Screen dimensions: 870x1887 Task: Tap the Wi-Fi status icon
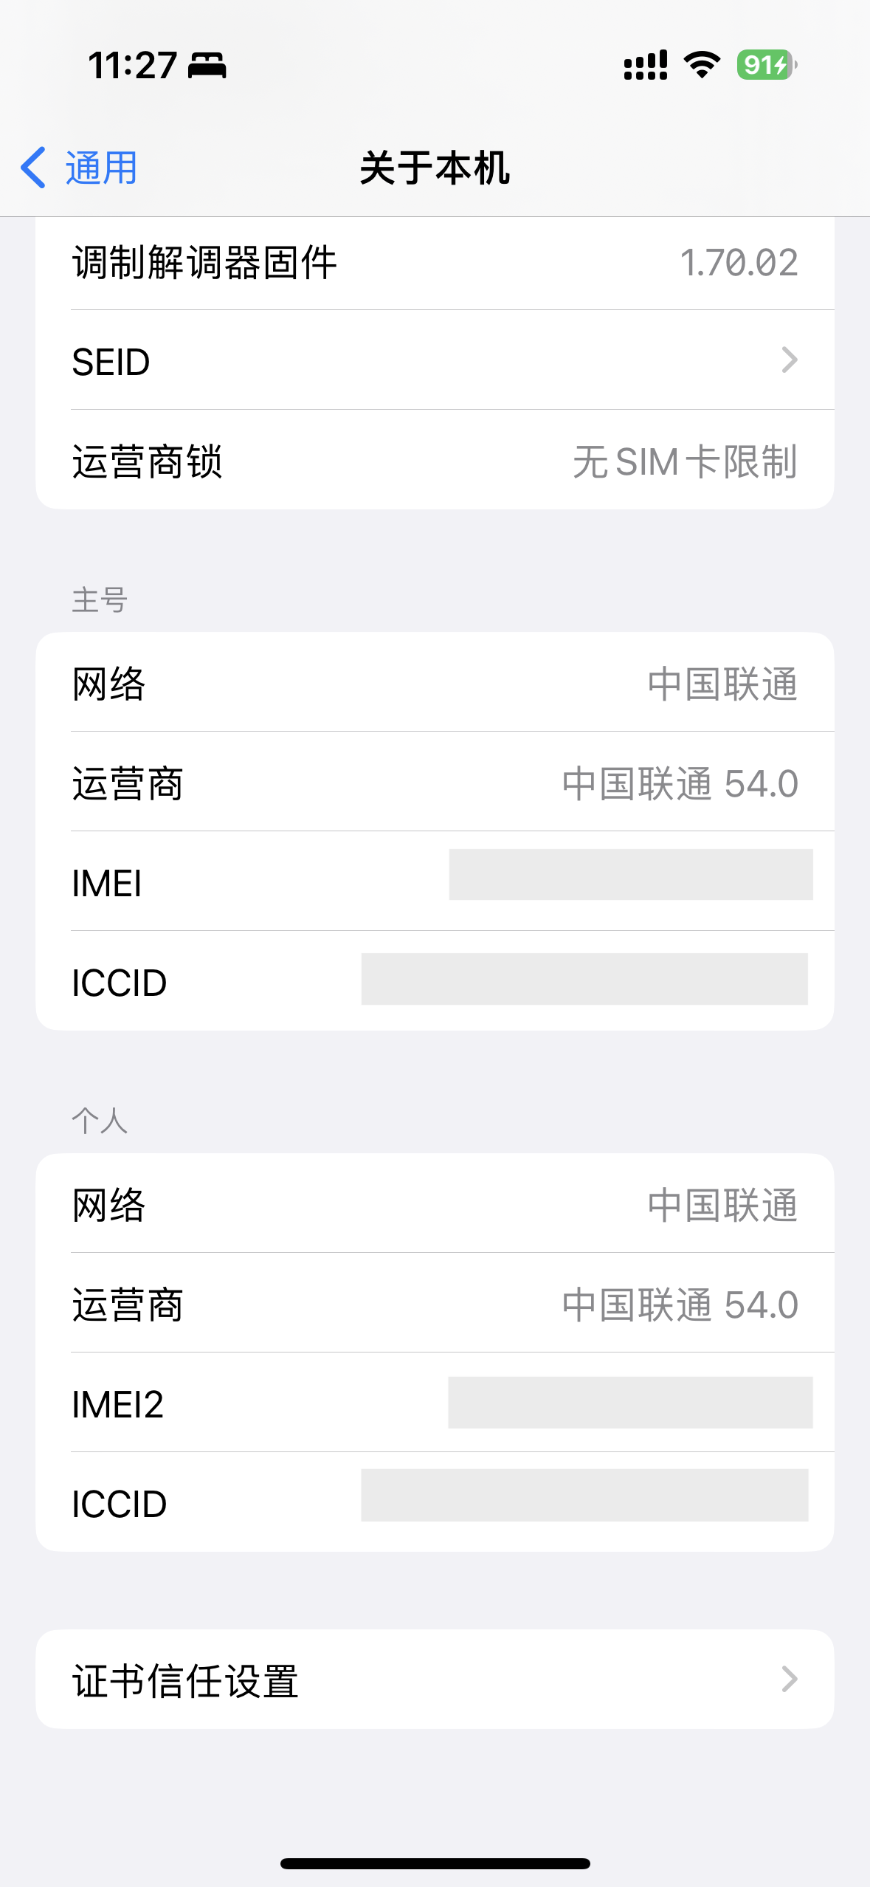point(702,65)
